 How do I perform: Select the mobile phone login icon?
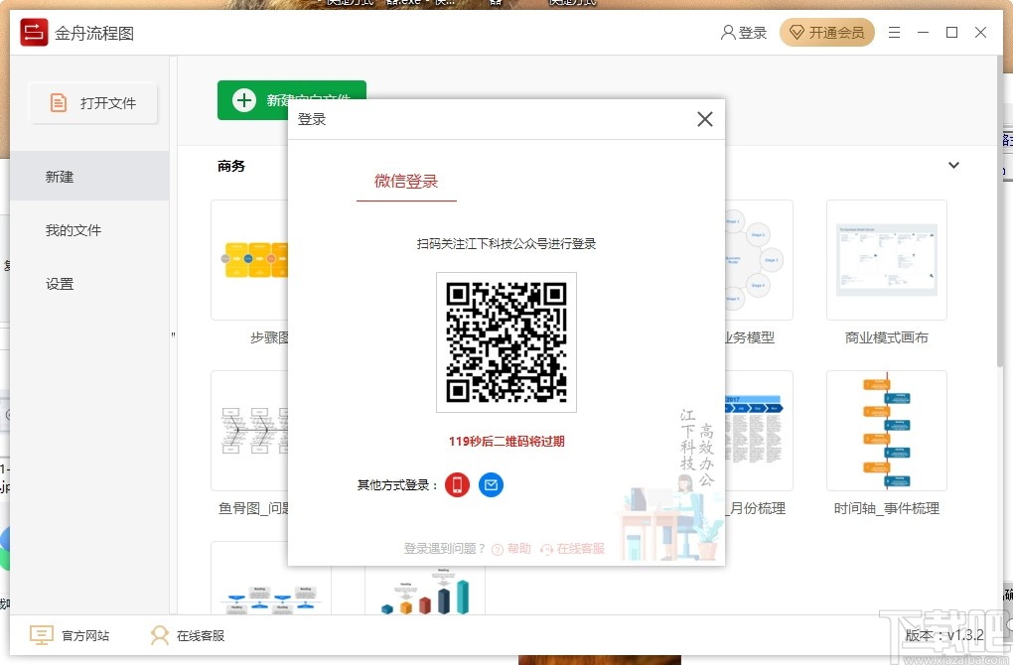point(457,485)
